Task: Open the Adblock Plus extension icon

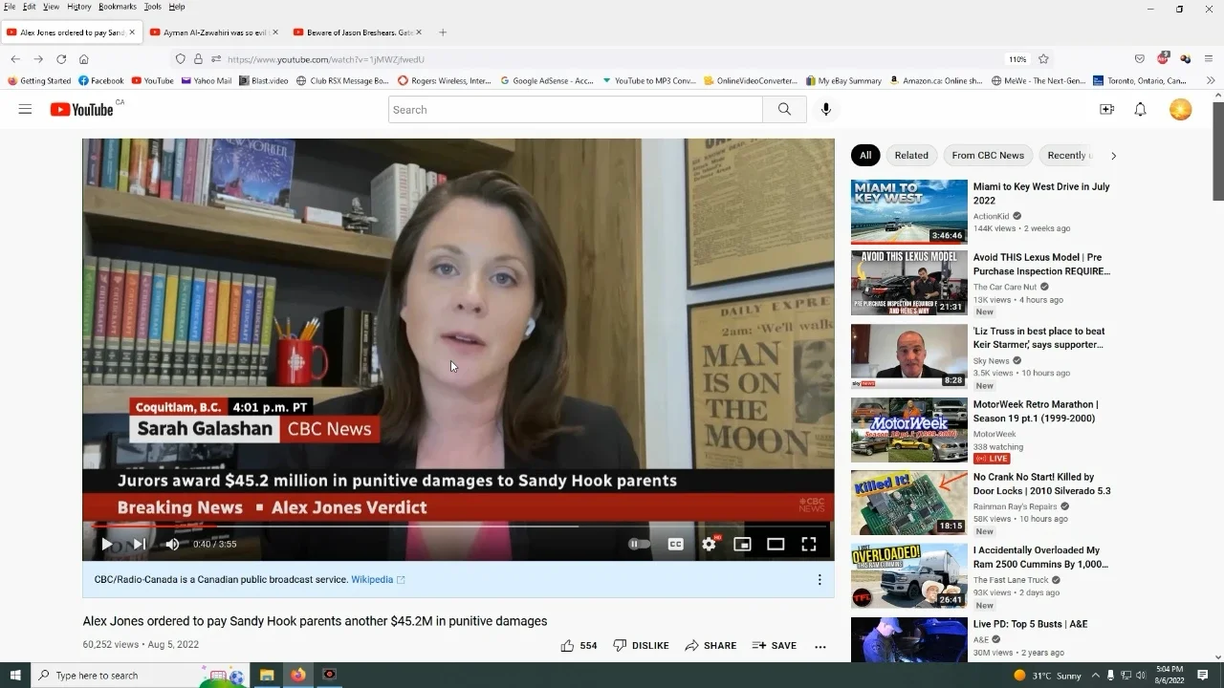Action: click(x=1163, y=59)
